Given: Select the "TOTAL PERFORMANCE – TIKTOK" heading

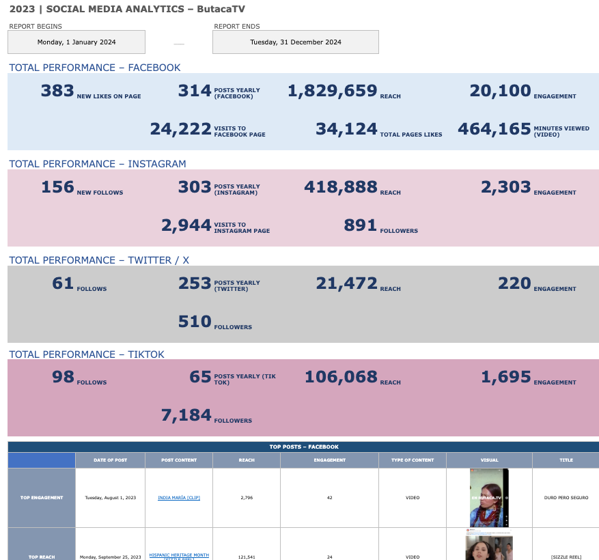Looking at the screenshot, I should point(87,354).
